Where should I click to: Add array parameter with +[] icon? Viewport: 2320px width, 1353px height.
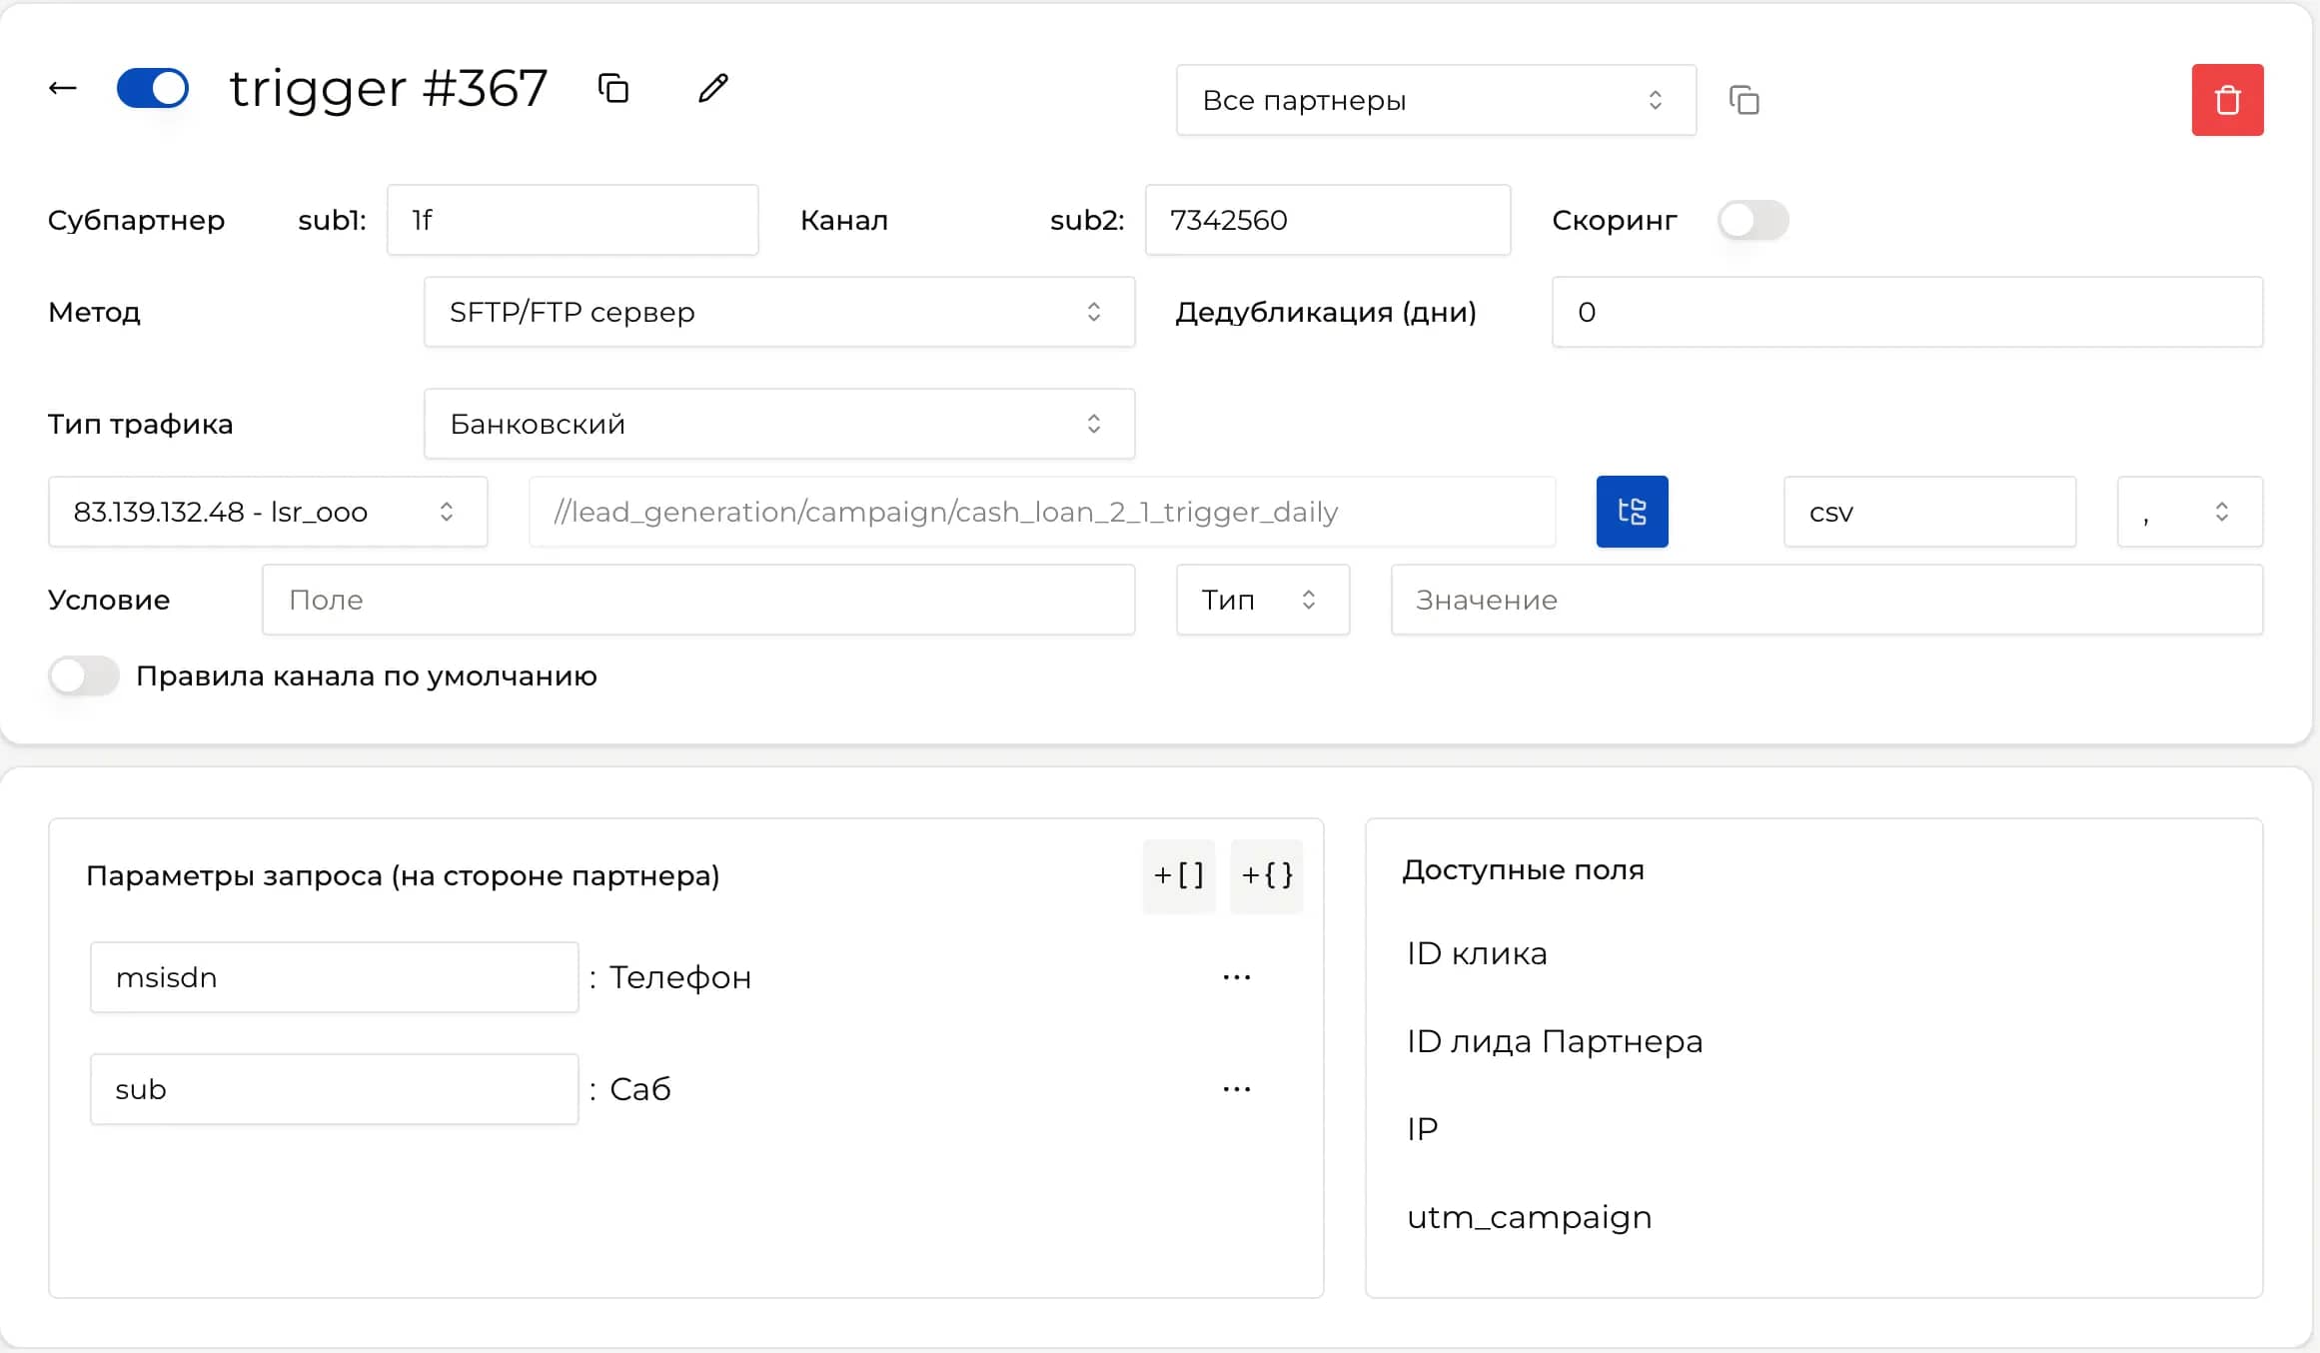pyautogui.click(x=1178, y=874)
